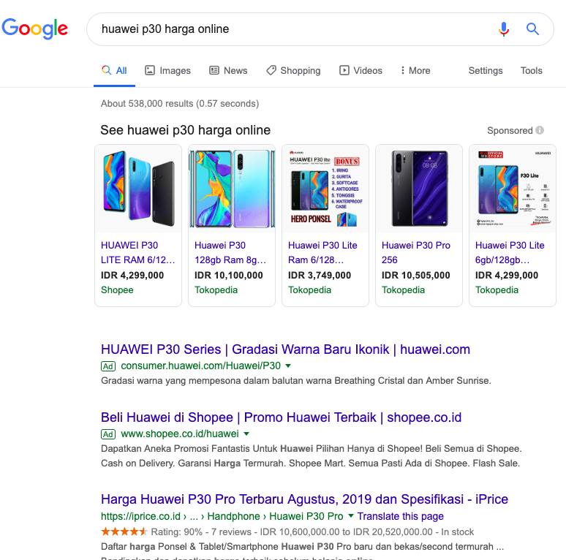Expand dropdown arrow next to iprice.co.id breadcrumb
The height and width of the screenshot is (560, 566).
(x=350, y=516)
